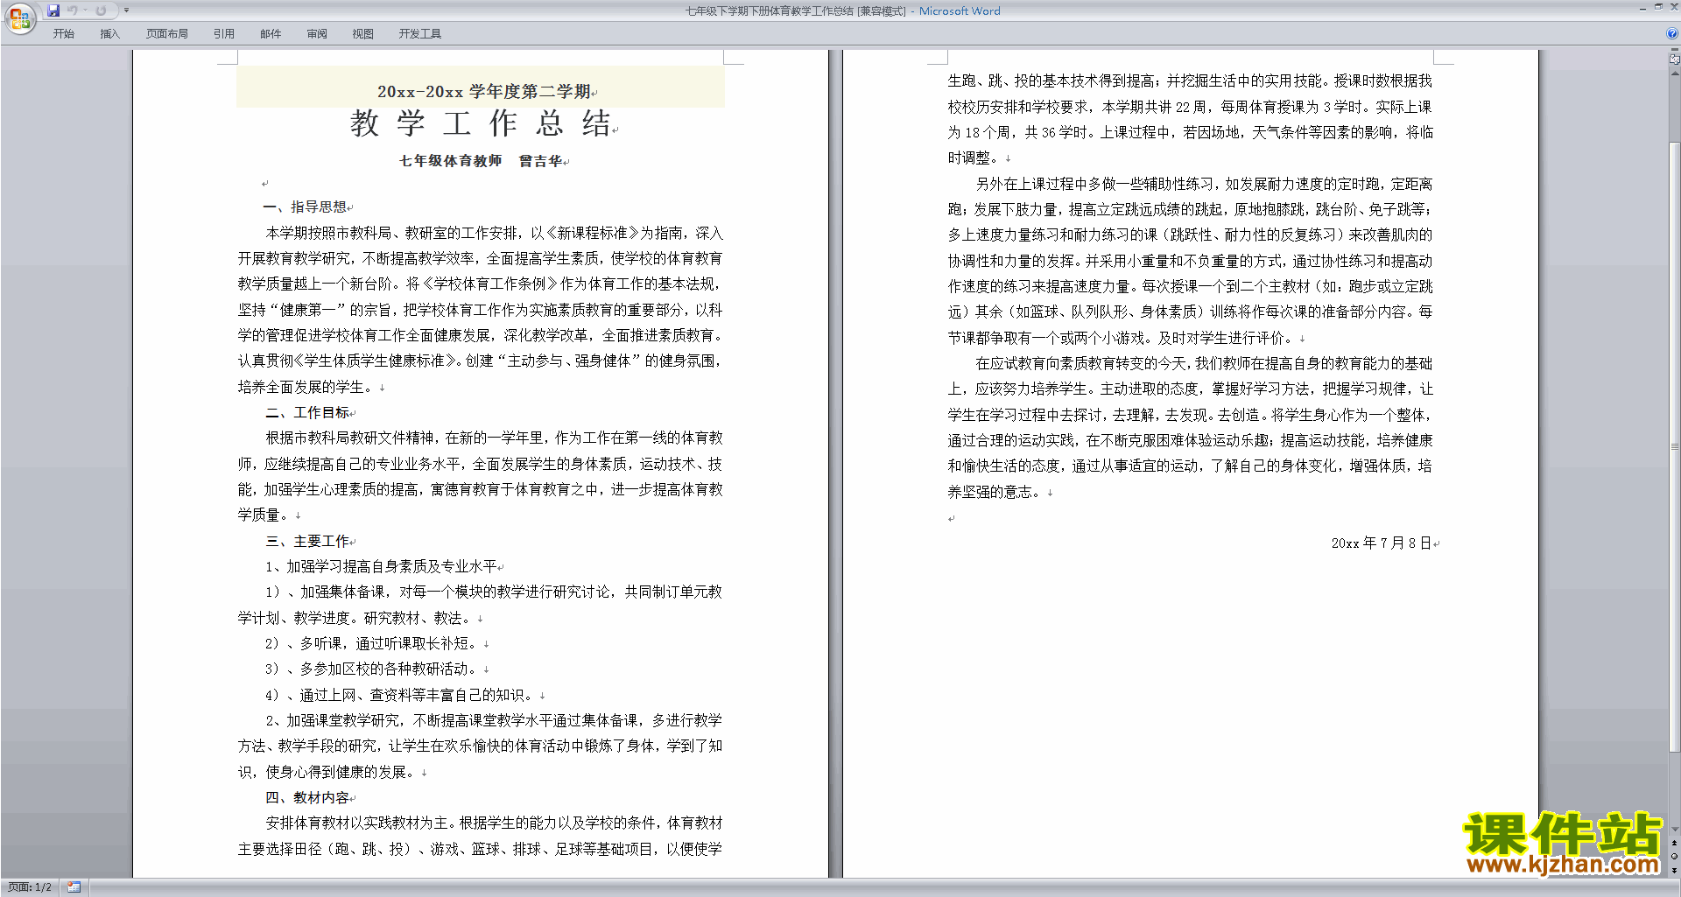Open the 插入 ribbon tab

click(x=109, y=34)
